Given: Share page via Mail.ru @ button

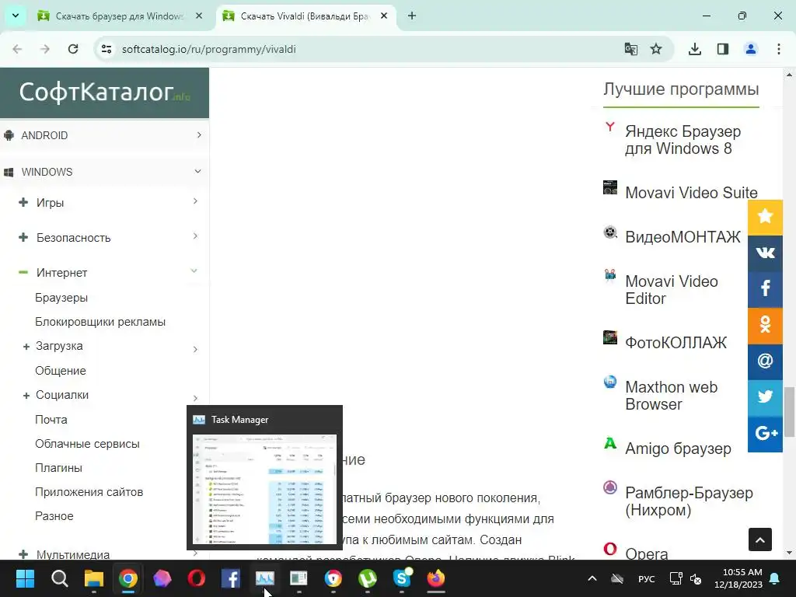Looking at the screenshot, I should (x=765, y=361).
